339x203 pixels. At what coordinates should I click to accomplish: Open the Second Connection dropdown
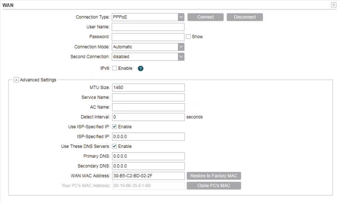click(x=148, y=57)
